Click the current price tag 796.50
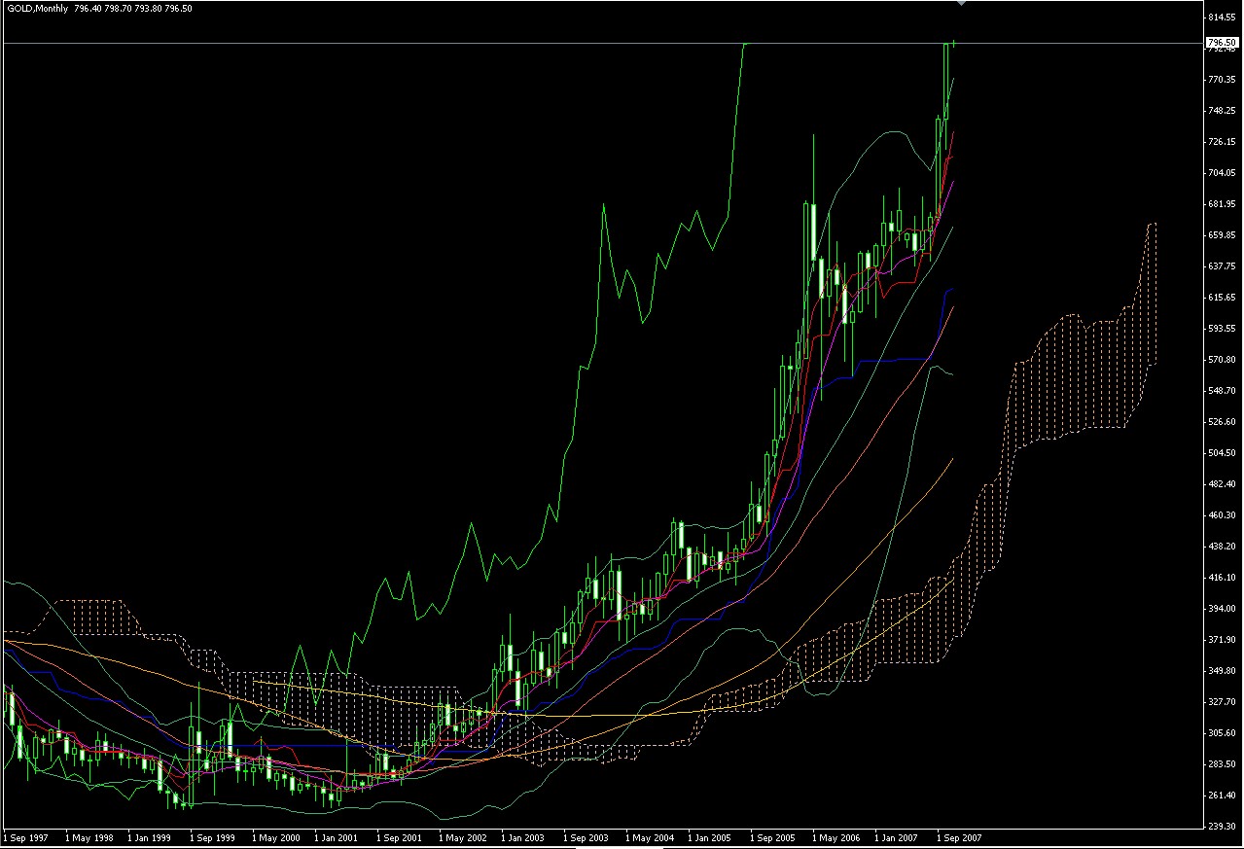The width and height of the screenshot is (1244, 849). click(x=1222, y=43)
